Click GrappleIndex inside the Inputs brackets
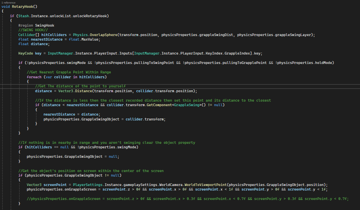The width and height of the screenshot is (360, 210). coord(237,54)
